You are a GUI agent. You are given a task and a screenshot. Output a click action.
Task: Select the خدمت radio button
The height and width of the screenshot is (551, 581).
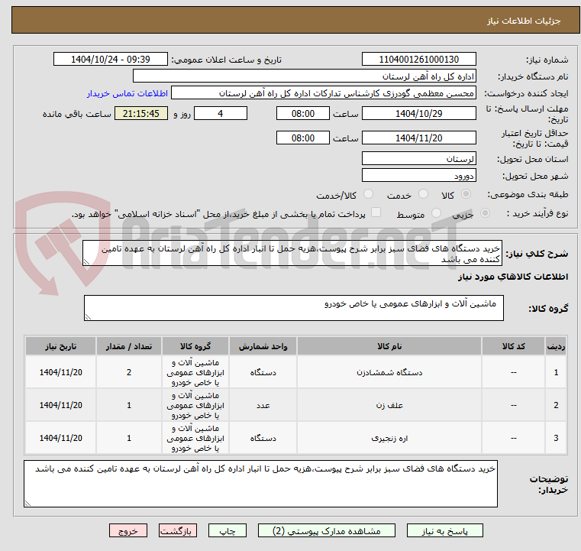click(423, 194)
